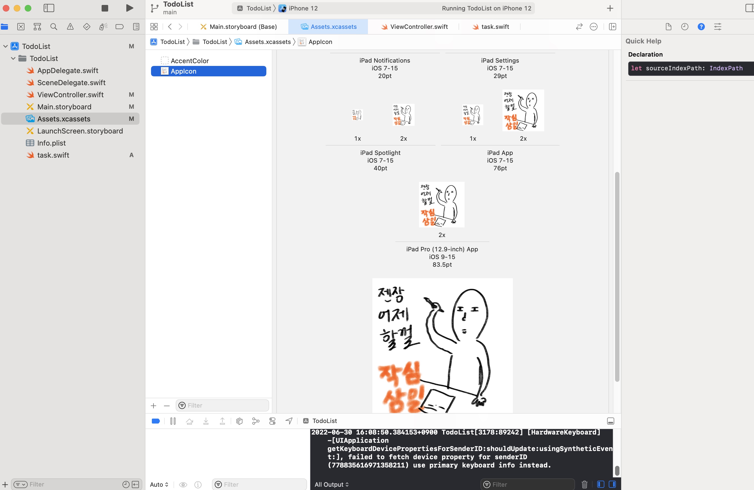Show the file inspector document icon
The image size is (754, 490).
pos(668,27)
